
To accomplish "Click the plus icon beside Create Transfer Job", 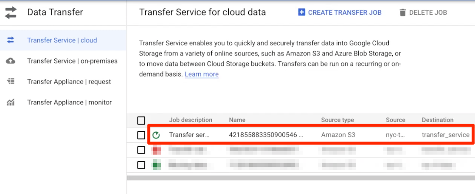I will tap(301, 12).
